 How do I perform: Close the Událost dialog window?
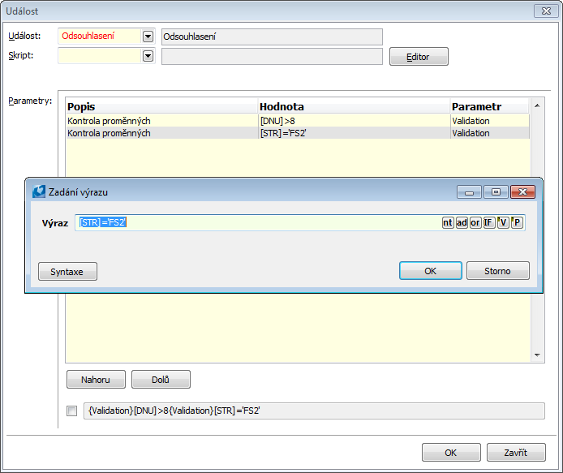546,11
